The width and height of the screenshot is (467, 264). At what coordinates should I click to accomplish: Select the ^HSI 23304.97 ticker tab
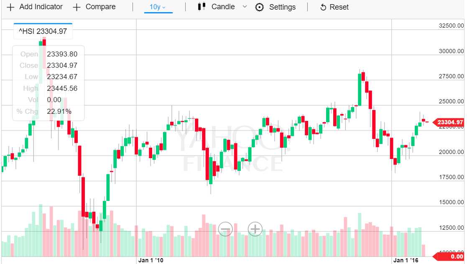(x=43, y=31)
